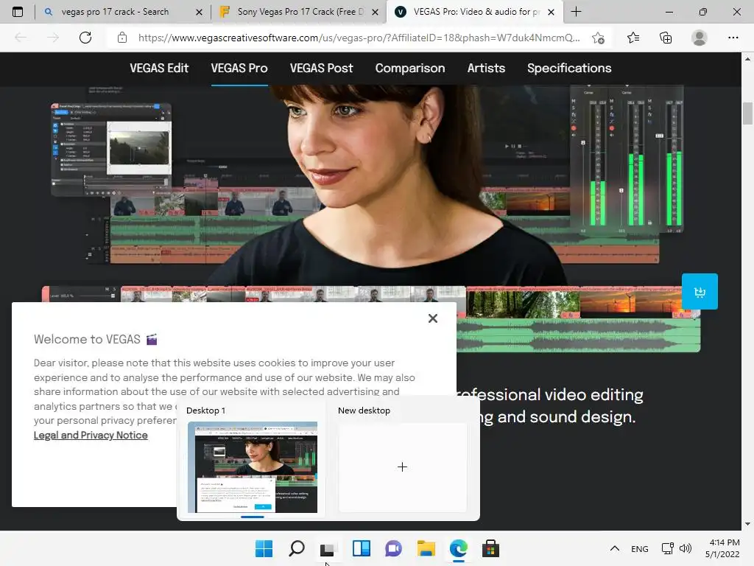Open the Favorites list
Viewport: 754px width, 566px height.
(x=633, y=38)
